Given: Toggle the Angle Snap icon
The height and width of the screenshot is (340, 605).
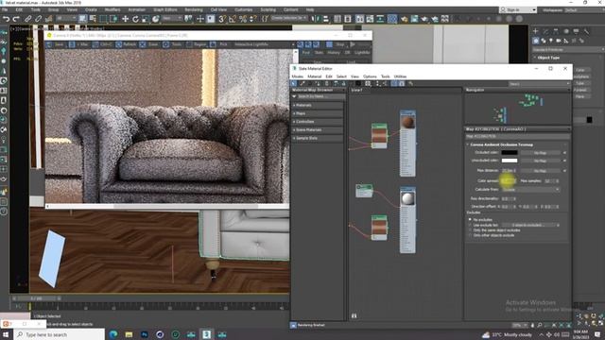Looking at the screenshot, I should pyautogui.click(x=233, y=19).
